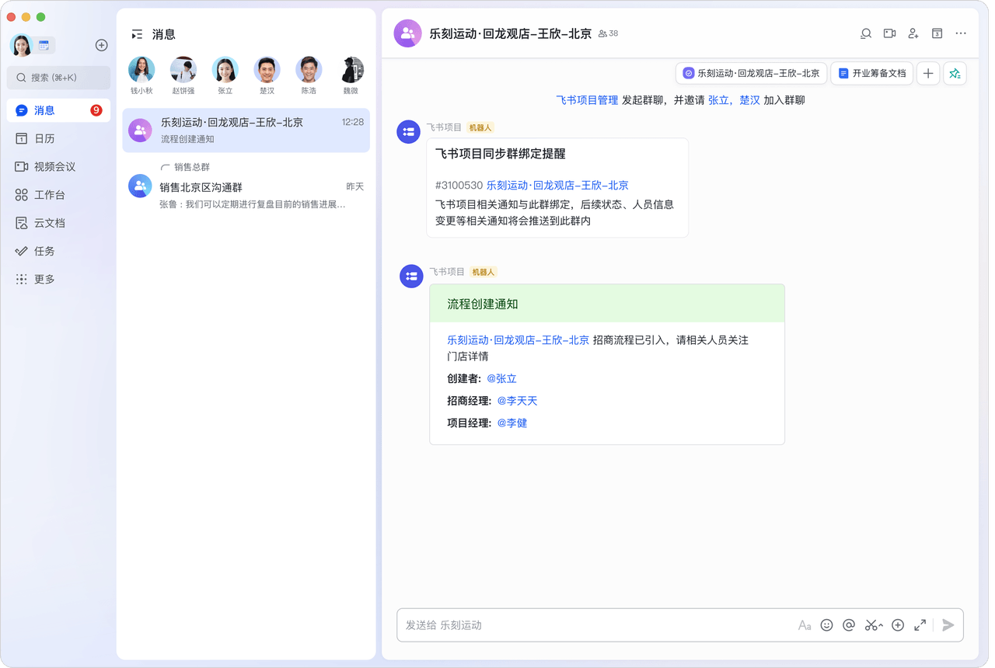Open the screenshot options arrow
This screenshot has height=668, width=995.
tap(881, 626)
